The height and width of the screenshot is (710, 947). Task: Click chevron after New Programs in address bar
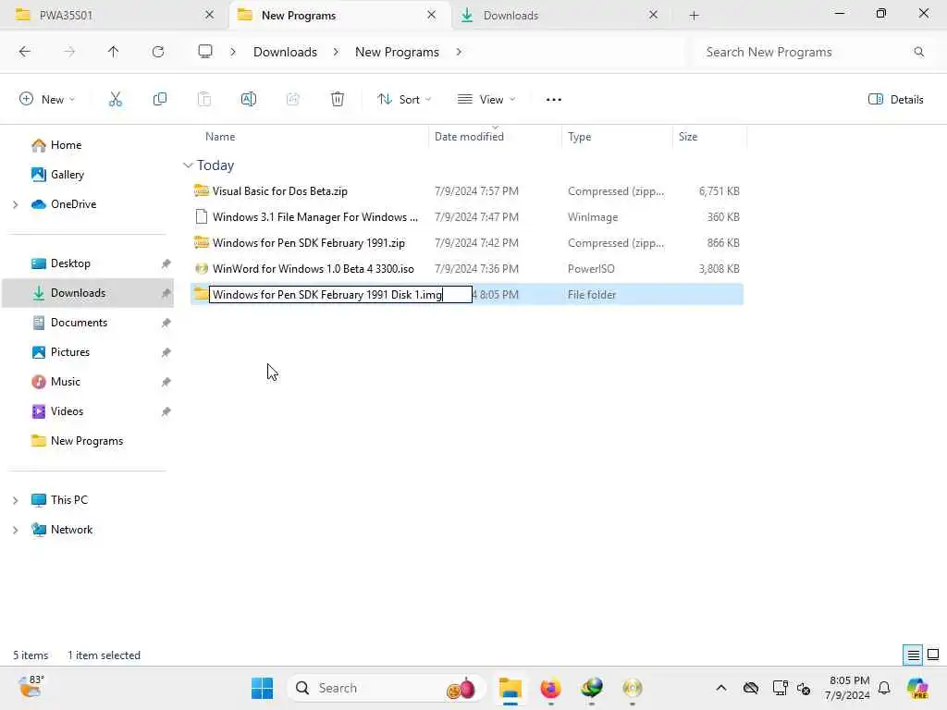[x=459, y=52]
